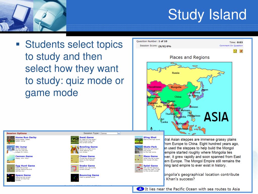Click the Home Run Derby title link

(26, 137)
